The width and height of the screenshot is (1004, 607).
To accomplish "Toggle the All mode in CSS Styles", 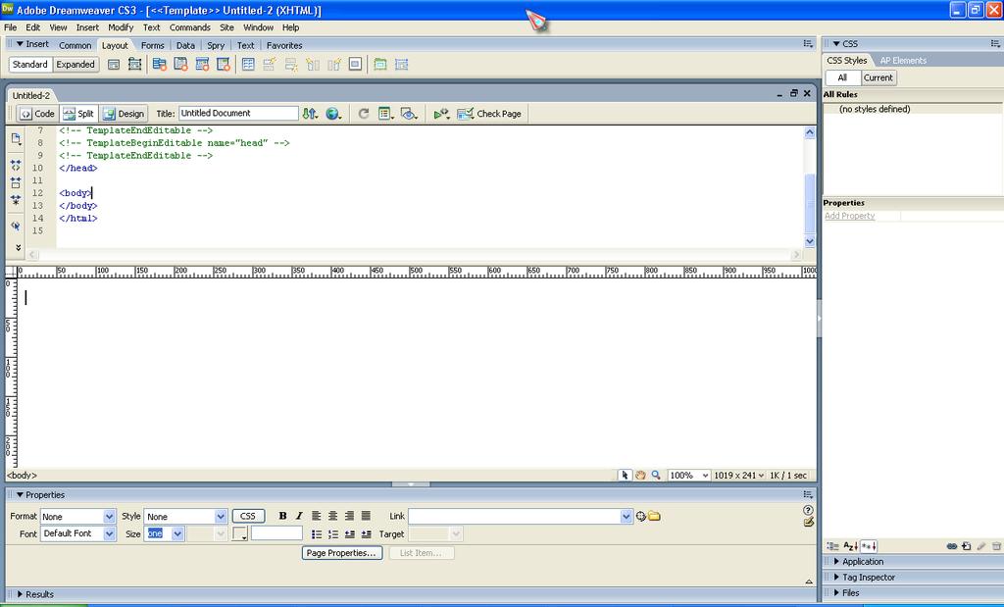I will 842,77.
